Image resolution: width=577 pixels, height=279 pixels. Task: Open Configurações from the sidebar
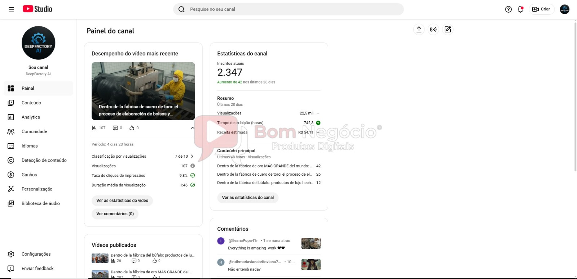tap(36, 254)
